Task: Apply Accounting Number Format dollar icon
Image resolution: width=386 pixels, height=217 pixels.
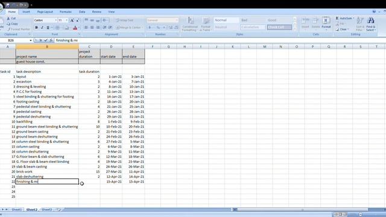Action: point(150,28)
